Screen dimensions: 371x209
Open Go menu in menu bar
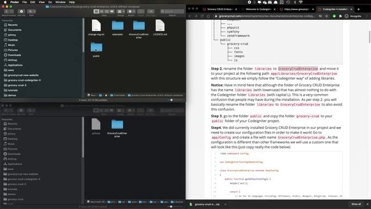click(x=50, y=2)
